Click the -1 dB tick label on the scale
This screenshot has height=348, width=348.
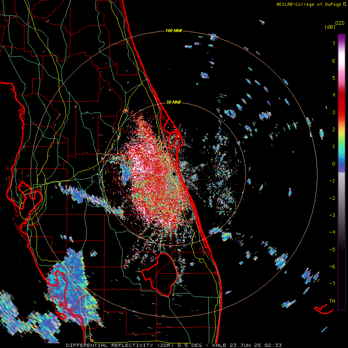332,181
